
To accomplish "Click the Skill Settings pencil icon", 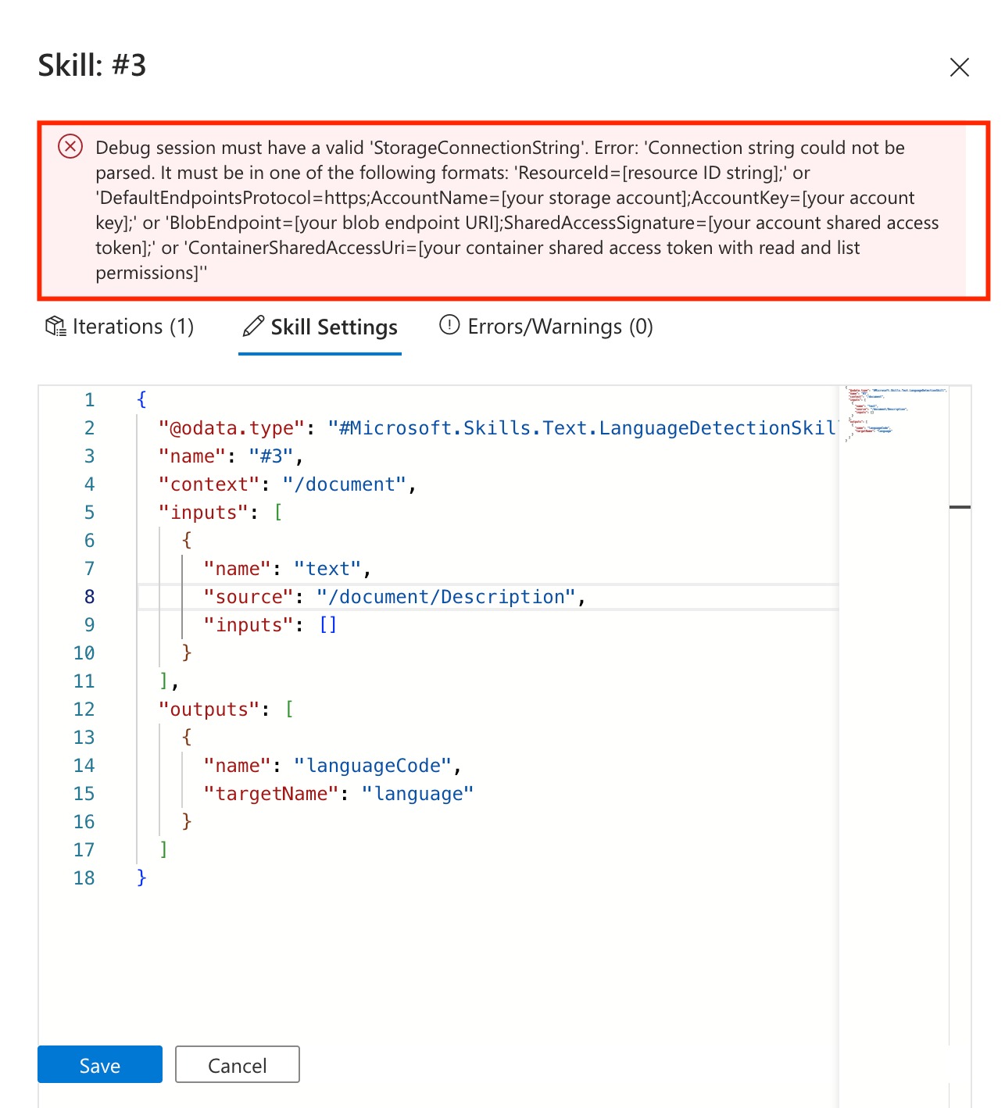I will click(x=253, y=326).
